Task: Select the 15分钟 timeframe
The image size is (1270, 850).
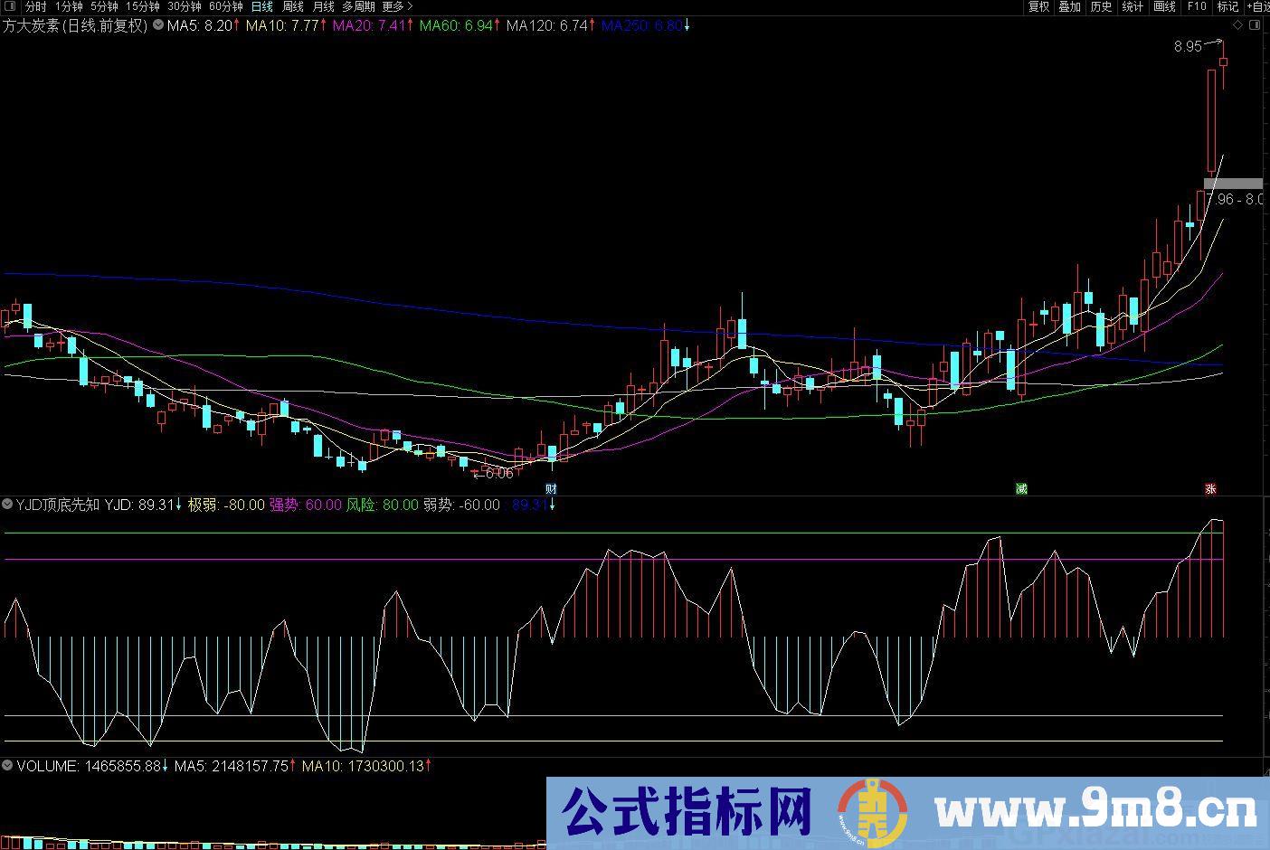Action: coord(142,6)
